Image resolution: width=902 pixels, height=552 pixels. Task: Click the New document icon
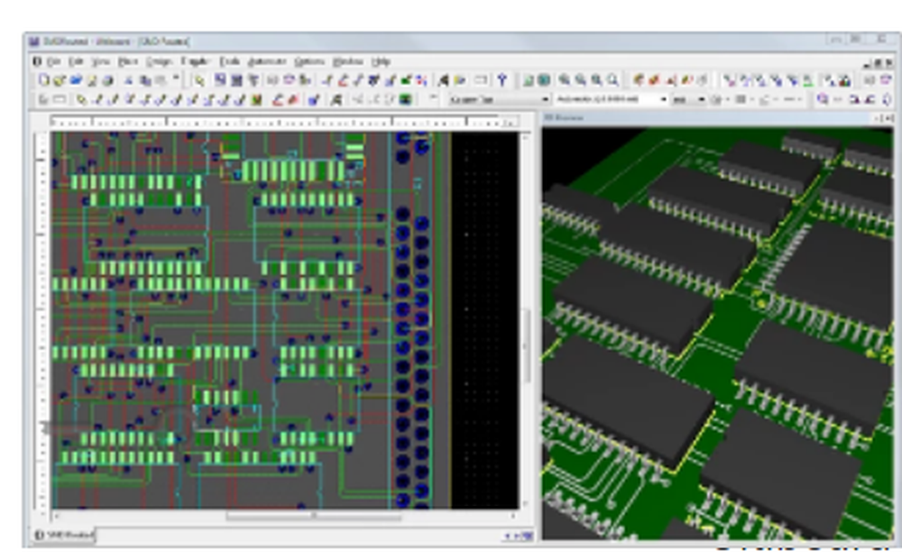pyautogui.click(x=43, y=80)
